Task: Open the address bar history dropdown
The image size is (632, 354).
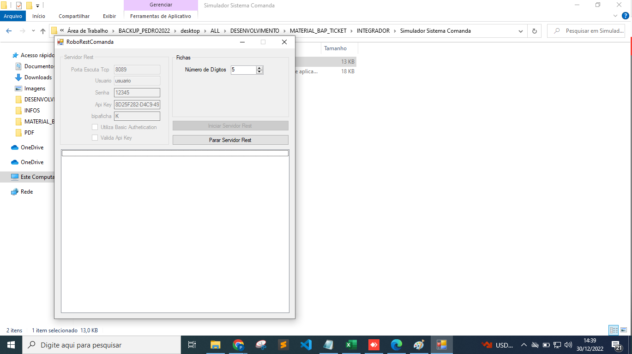Action: click(x=521, y=31)
